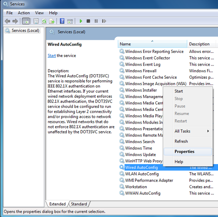Choose Refresh in the context menu

point(188,141)
